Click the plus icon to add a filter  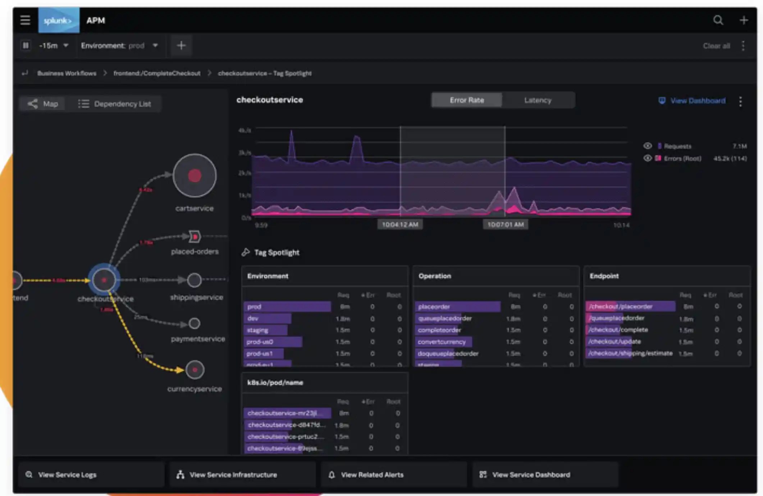(181, 45)
